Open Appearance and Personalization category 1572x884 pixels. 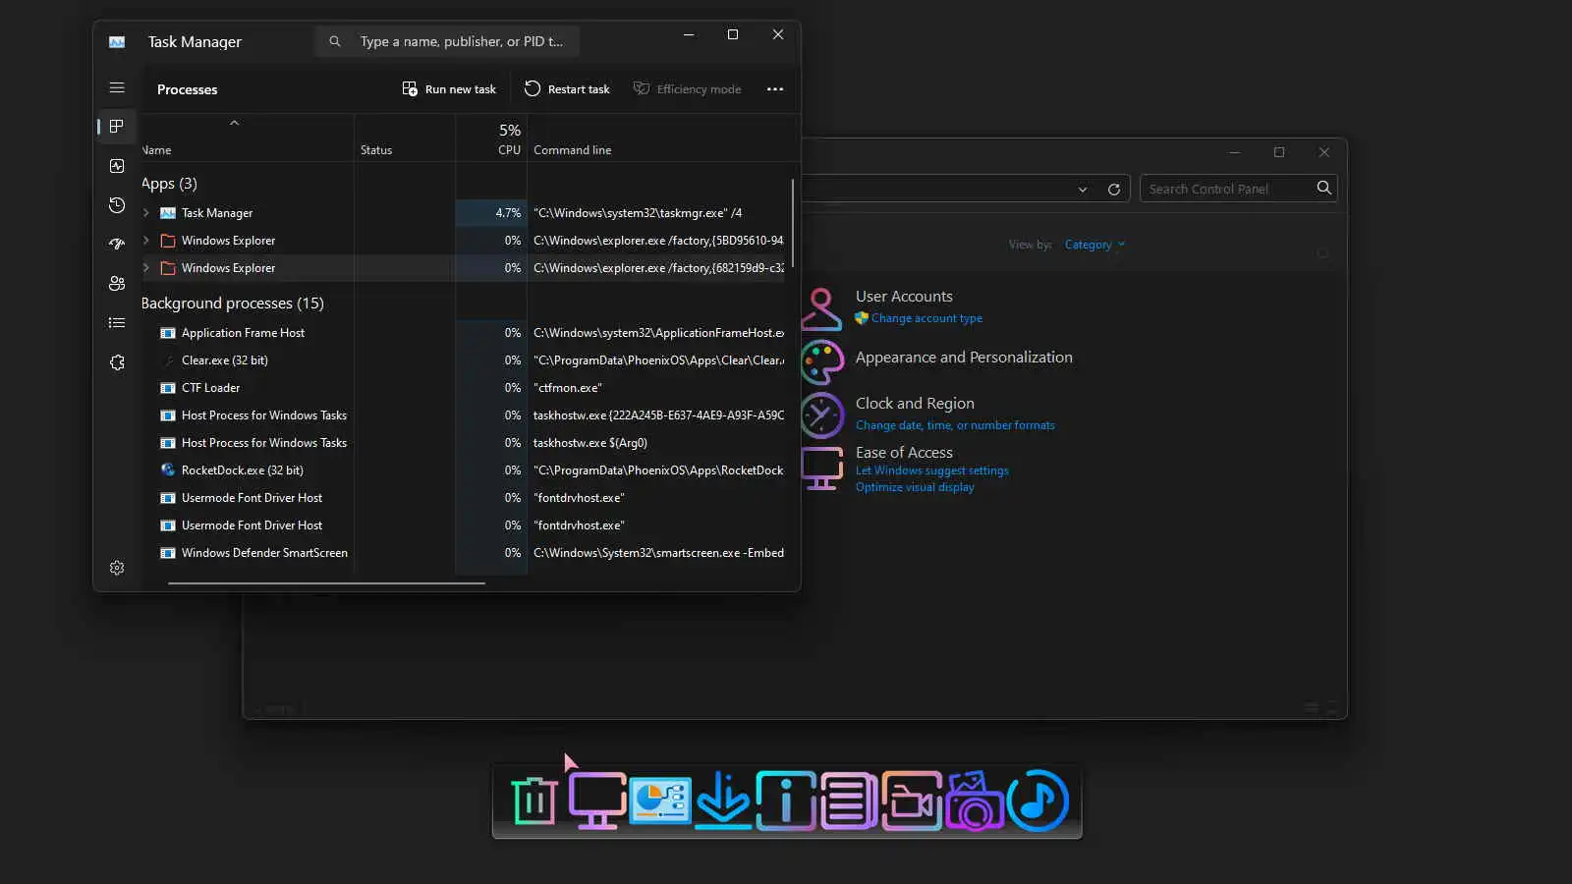[x=964, y=358]
